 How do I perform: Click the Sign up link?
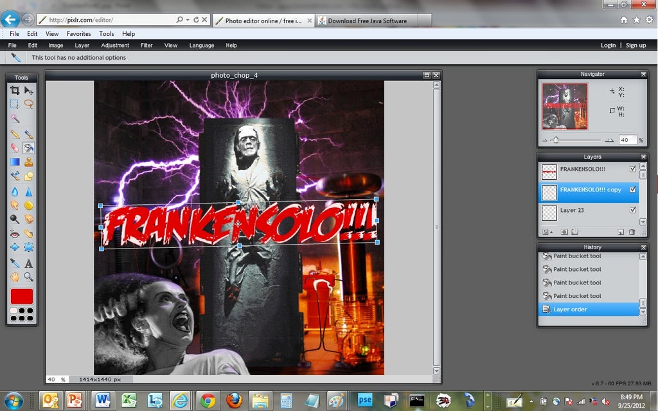coord(636,46)
